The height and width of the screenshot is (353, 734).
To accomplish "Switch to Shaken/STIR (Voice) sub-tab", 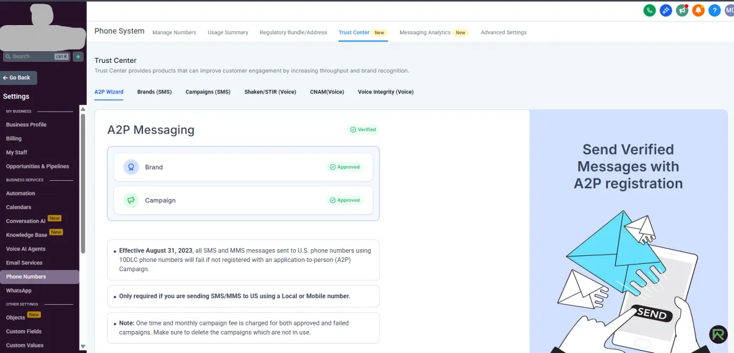I will 270,92.
